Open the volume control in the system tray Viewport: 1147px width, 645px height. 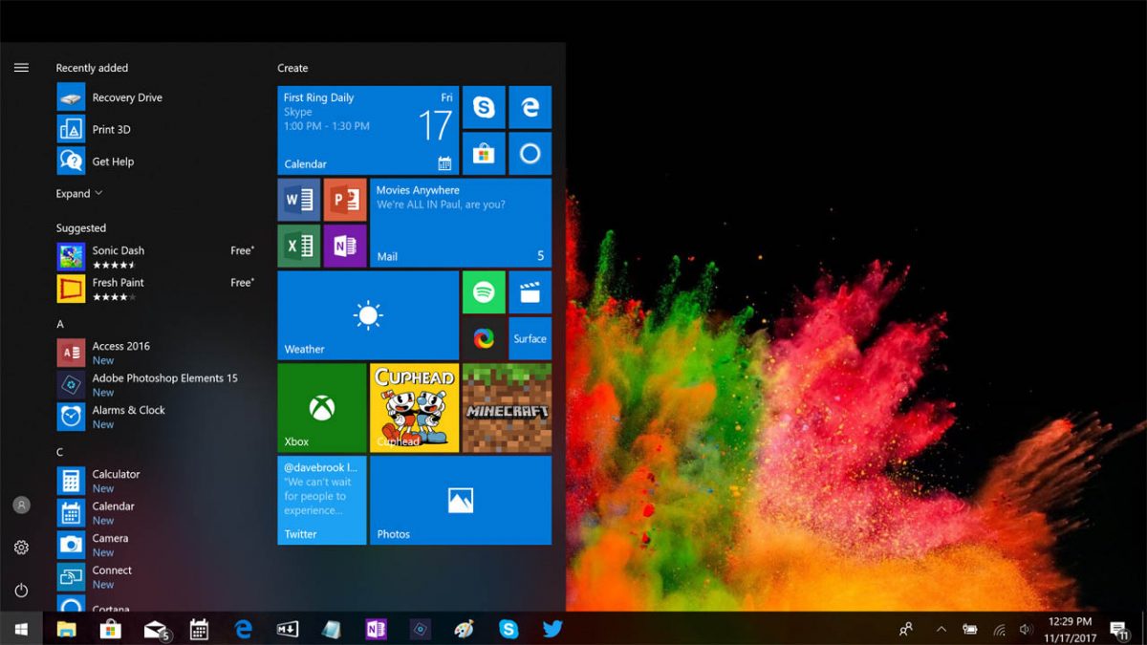tap(1027, 629)
